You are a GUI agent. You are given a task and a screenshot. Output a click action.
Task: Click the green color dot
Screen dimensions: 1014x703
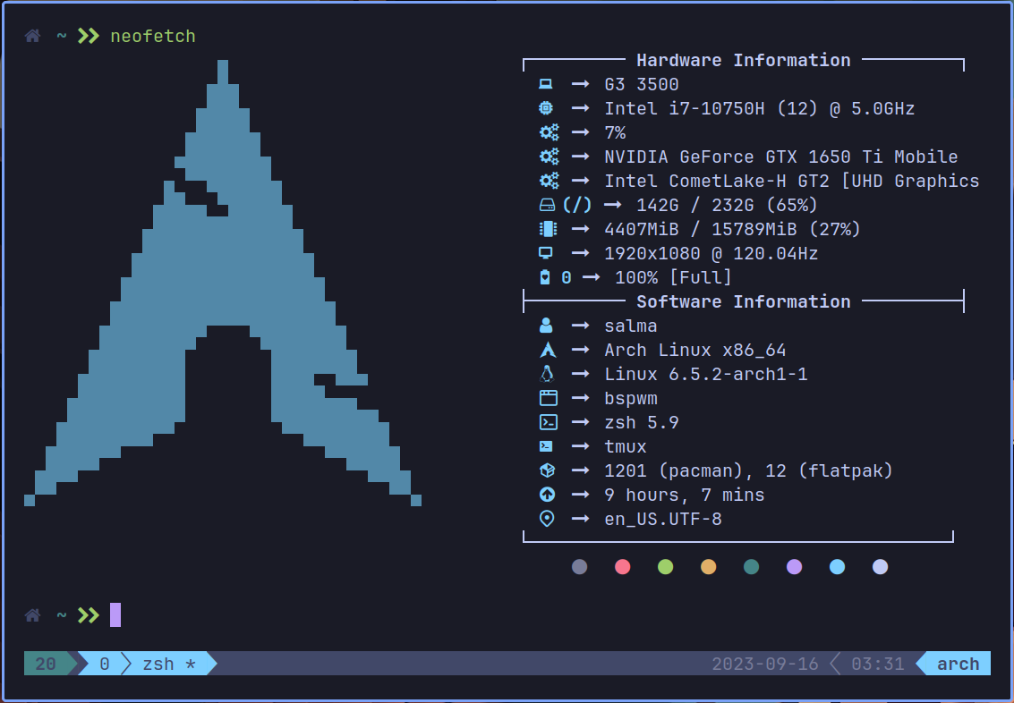(x=666, y=567)
